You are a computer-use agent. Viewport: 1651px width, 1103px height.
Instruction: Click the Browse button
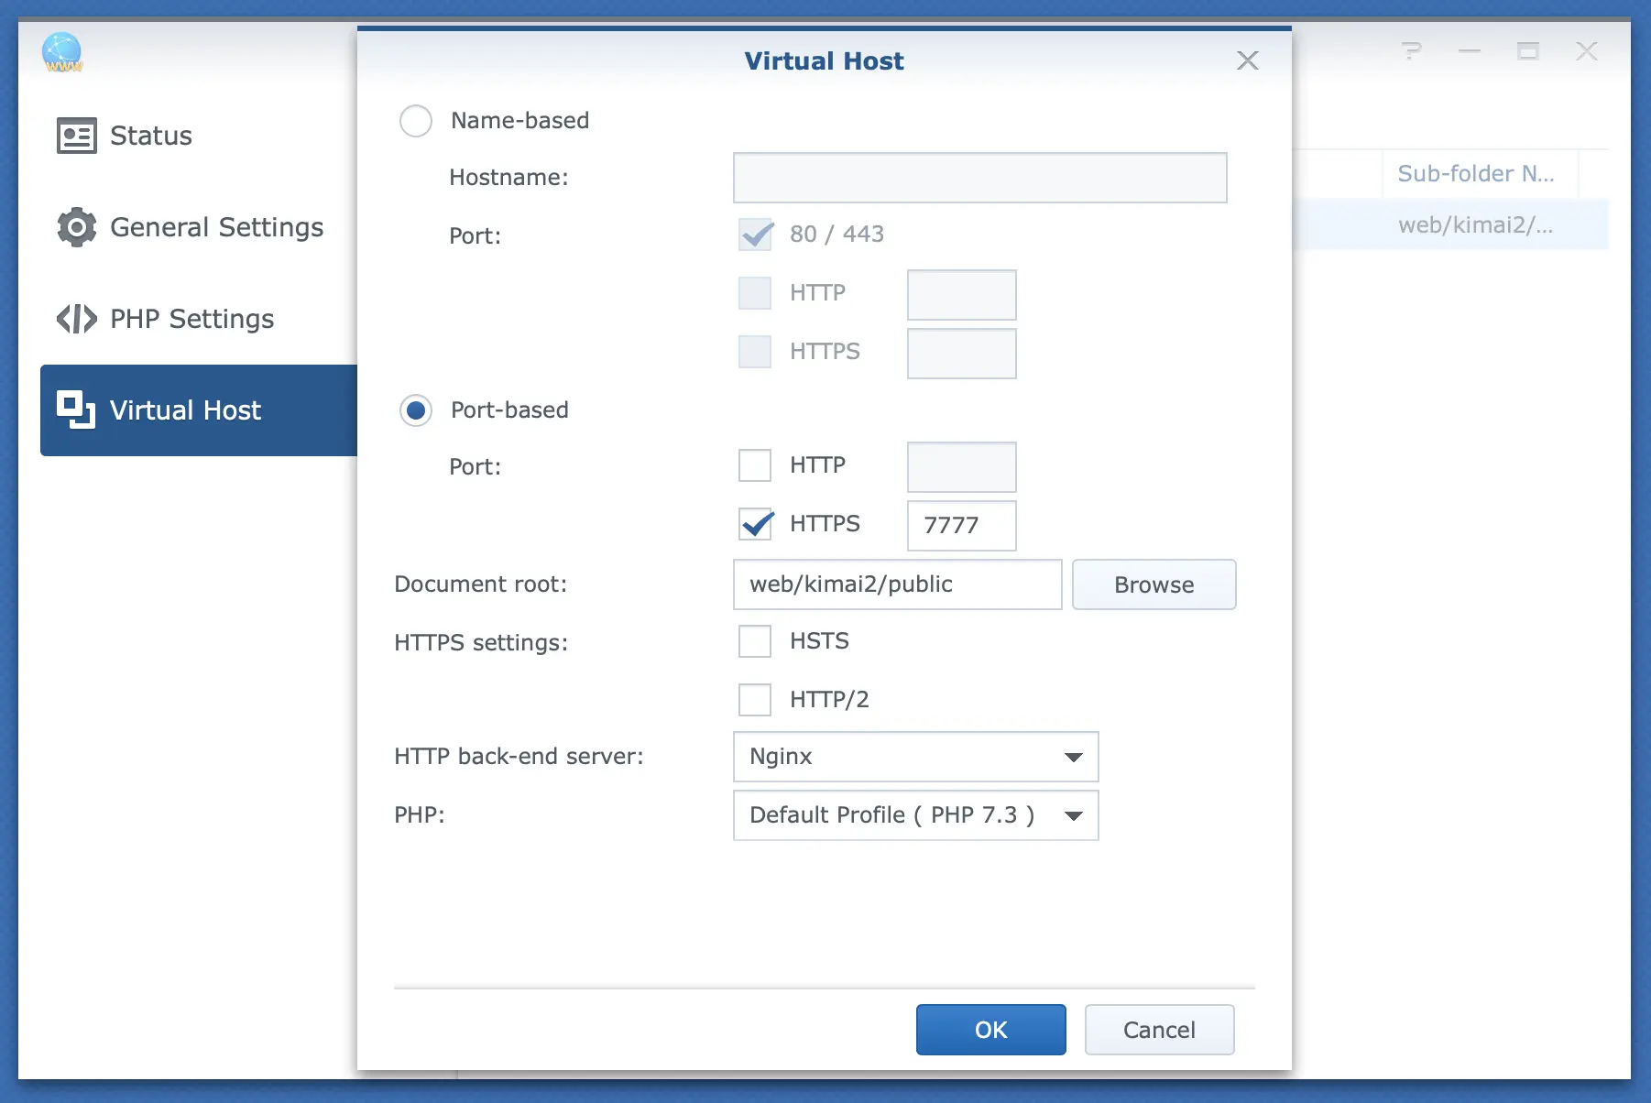tap(1154, 584)
